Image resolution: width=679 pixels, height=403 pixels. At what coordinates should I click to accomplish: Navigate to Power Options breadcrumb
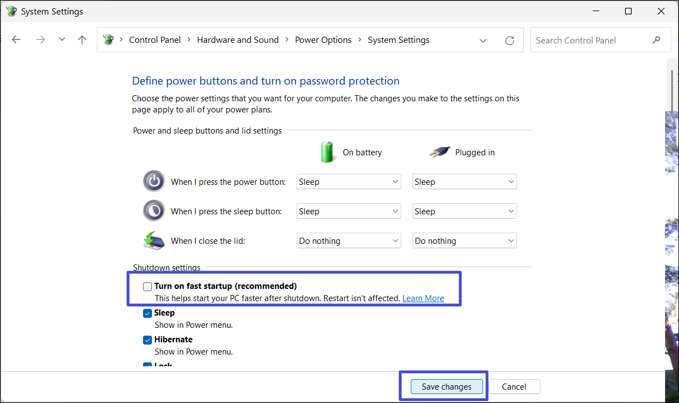(323, 40)
